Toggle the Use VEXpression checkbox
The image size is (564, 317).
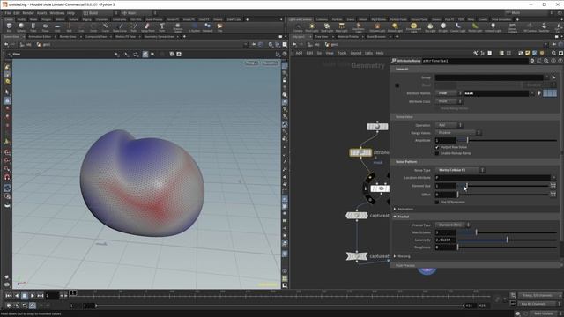pyautogui.click(x=437, y=203)
